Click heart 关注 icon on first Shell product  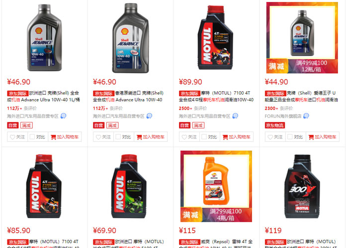point(12,137)
